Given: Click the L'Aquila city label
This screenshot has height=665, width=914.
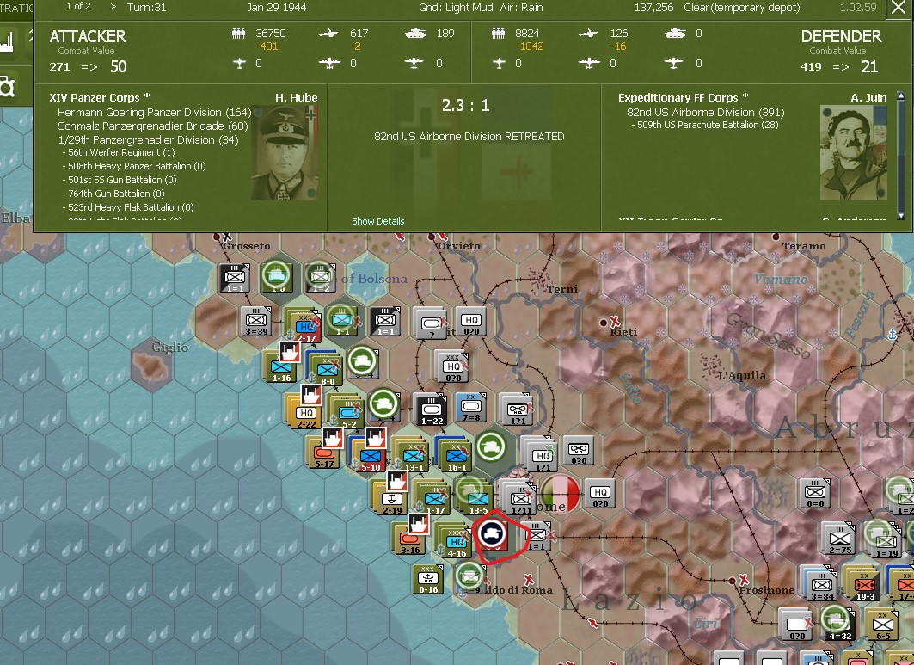Looking at the screenshot, I should (742, 376).
